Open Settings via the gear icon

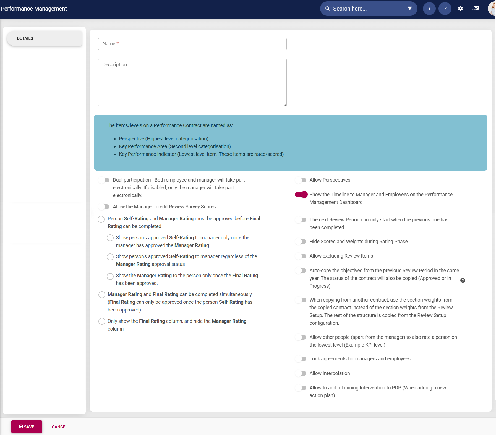click(x=460, y=8)
